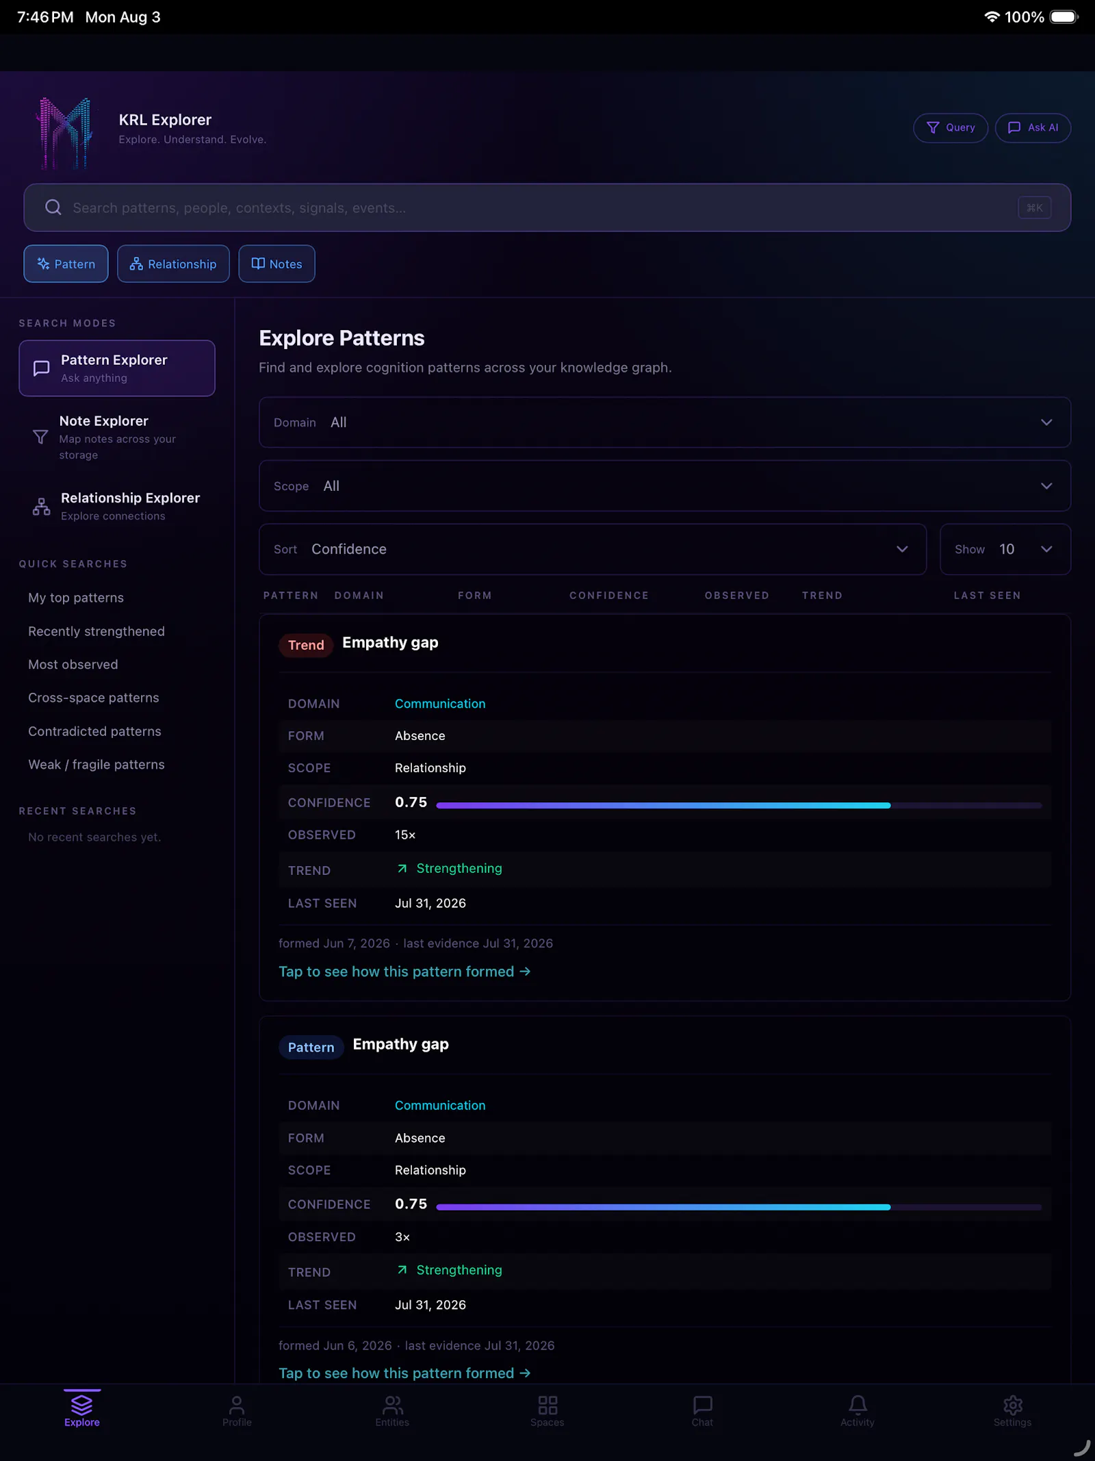This screenshot has height=1461, width=1095.
Task: Tap the KRL Explorer logo
Action: tap(64, 132)
